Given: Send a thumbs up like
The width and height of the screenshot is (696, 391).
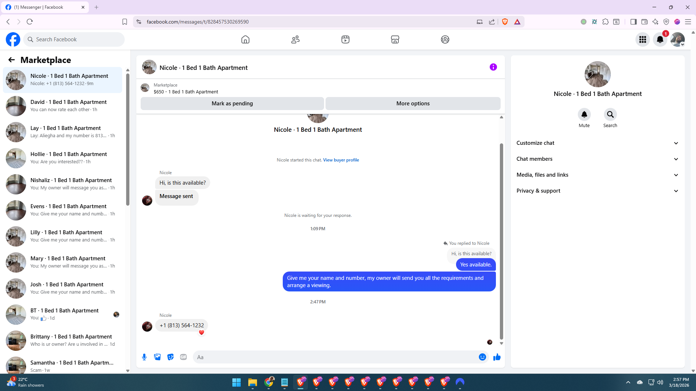Looking at the screenshot, I should (497, 357).
